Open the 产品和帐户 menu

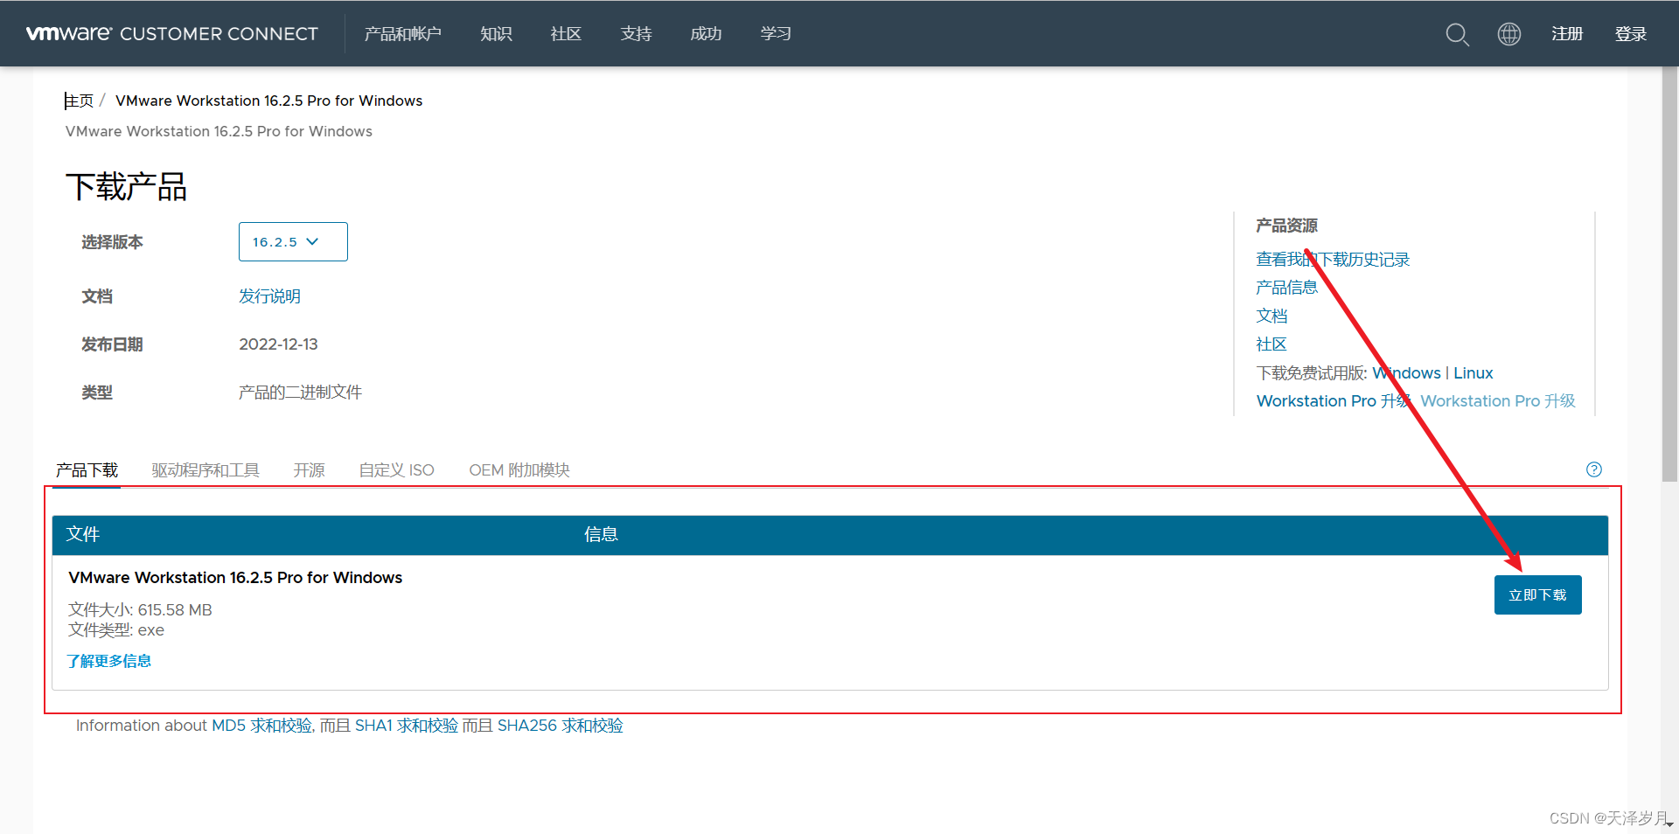(402, 33)
